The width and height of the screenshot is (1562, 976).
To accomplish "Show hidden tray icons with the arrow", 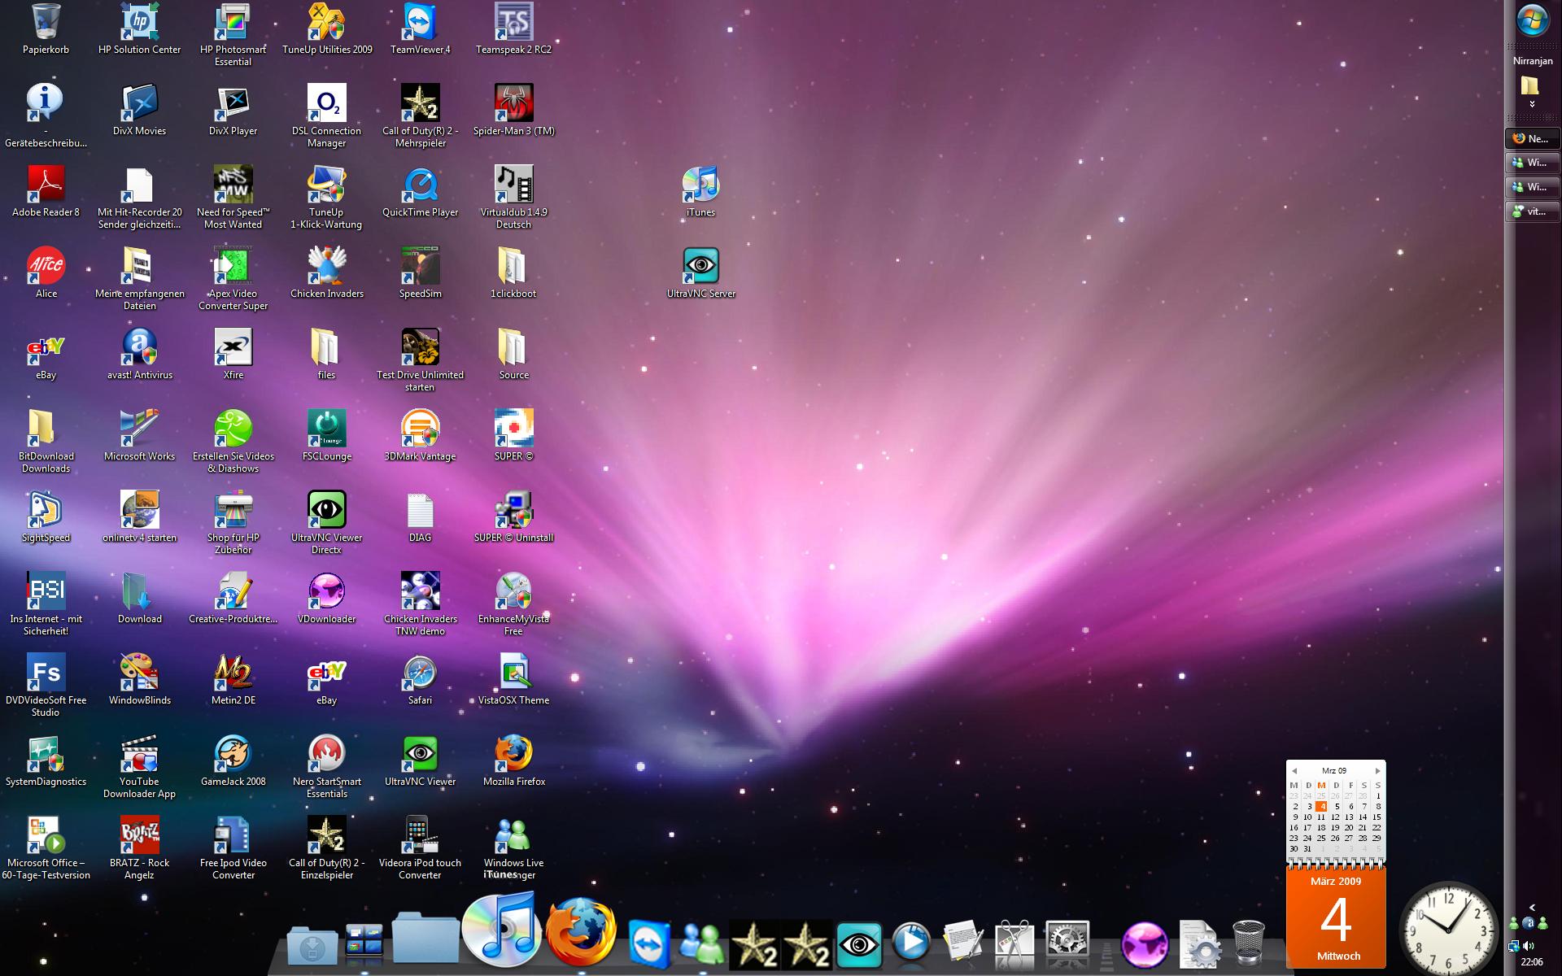I will pos(1532,908).
